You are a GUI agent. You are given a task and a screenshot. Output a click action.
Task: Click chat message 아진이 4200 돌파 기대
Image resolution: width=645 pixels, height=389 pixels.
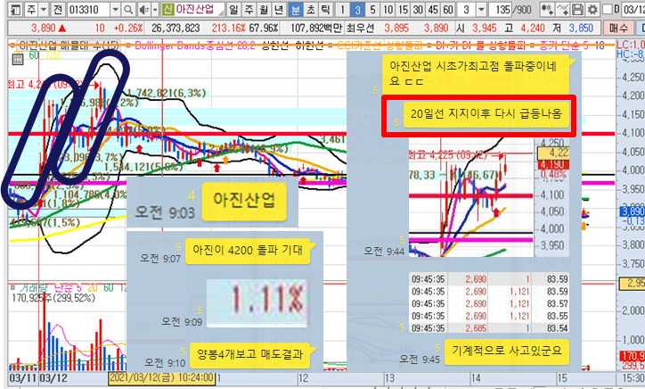click(x=248, y=250)
